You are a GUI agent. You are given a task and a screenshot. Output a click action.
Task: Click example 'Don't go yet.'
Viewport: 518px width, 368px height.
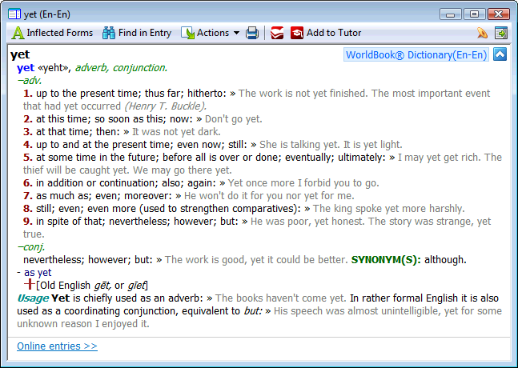pos(234,119)
